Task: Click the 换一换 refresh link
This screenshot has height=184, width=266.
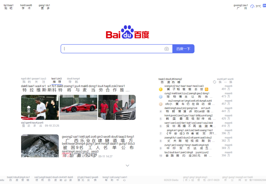Action: (x=225, y=81)
